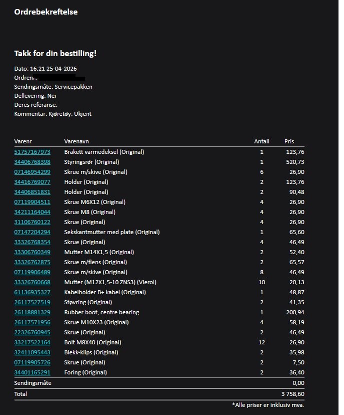Screen dimensions: 344x415
Task: Open Foring part number 34401165291
Action: tap(32, 372)
